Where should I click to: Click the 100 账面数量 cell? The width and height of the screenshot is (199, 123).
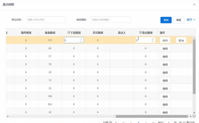pyautogui.click(x=50, y=96)
